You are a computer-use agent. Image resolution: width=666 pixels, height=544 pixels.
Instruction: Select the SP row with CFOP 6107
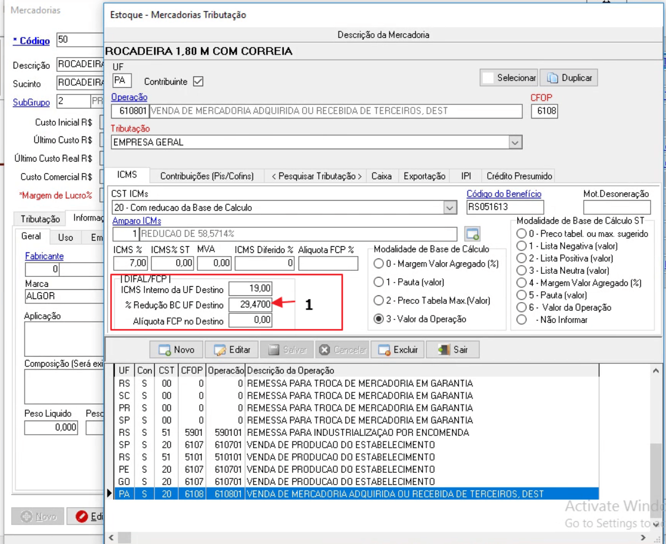click(x=356, y=445)
